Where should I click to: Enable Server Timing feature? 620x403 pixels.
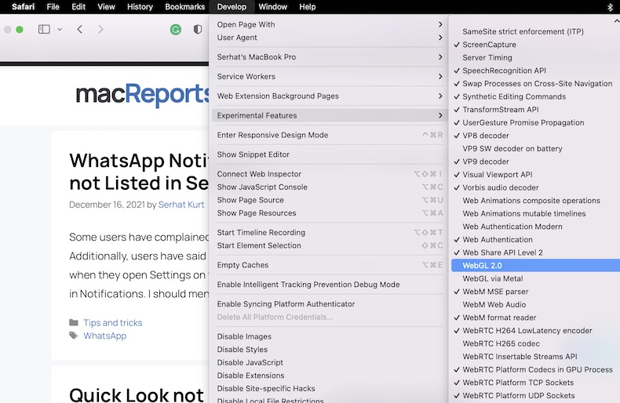coord(535,58)
